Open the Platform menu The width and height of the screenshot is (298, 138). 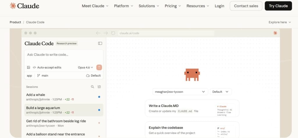[123, 6]
